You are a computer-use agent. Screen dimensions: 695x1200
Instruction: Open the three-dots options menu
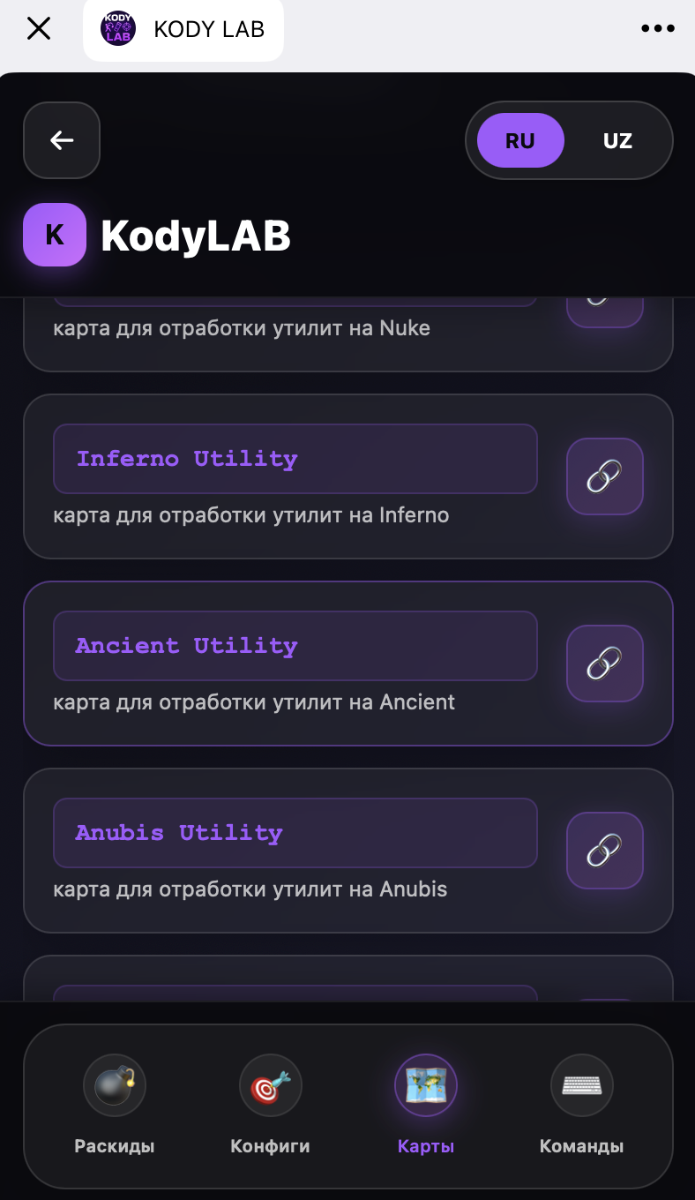click(x=658, y=28)
